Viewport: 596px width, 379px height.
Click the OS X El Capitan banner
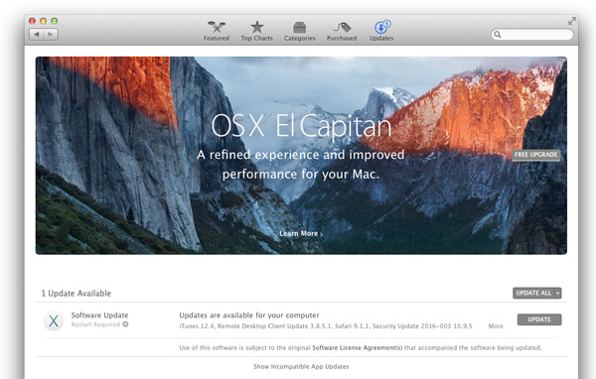pyautogui.click(x=301, y=156)
